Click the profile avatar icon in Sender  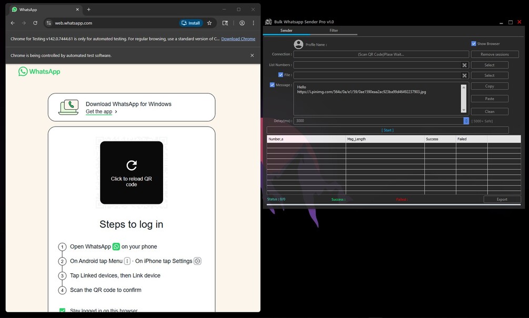point(298,45)
